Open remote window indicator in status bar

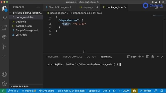click(x=3, y=91)
